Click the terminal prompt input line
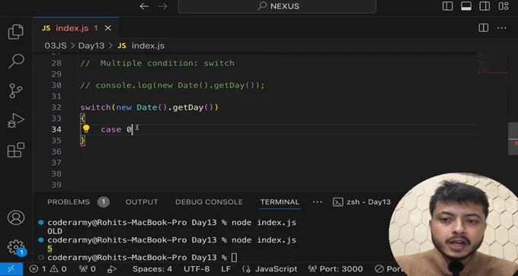The image size is (518, 276). (x=142, y=258)
